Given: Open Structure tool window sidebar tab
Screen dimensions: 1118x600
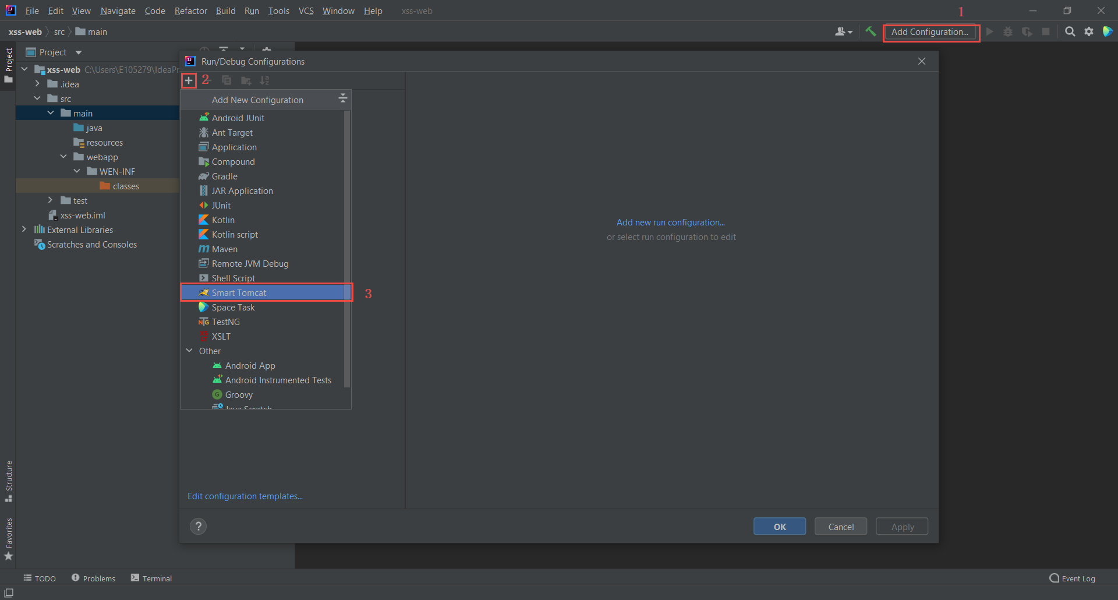Looking at the screenshot, I should (x=9, y=481).
